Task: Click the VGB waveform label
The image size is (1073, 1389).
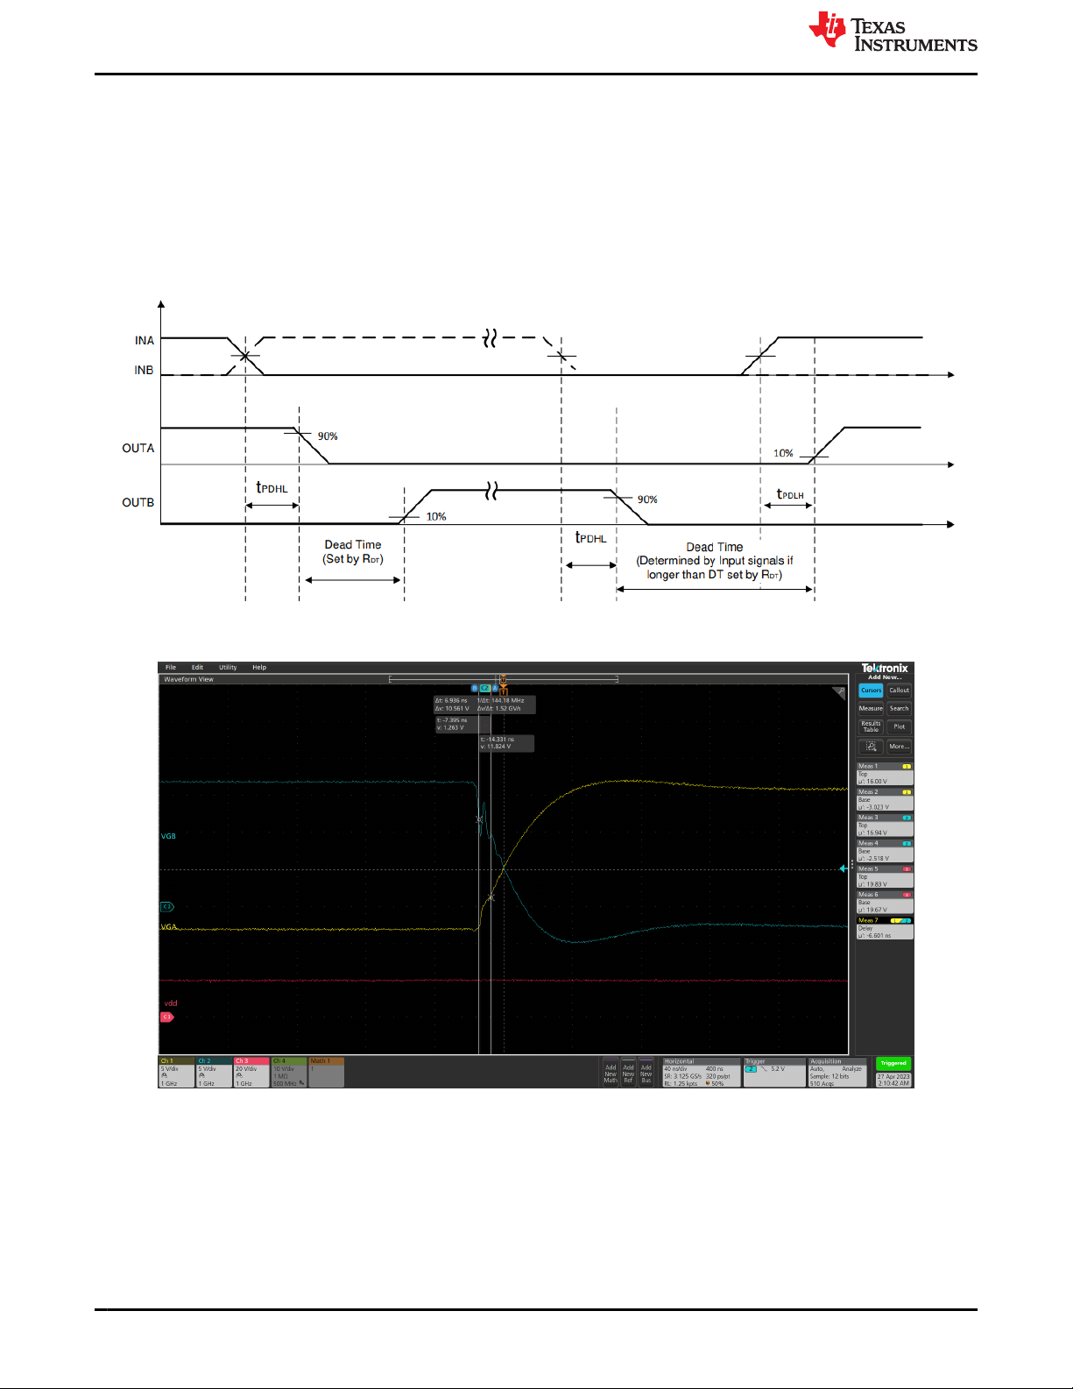Action: (x=168, y=836)
